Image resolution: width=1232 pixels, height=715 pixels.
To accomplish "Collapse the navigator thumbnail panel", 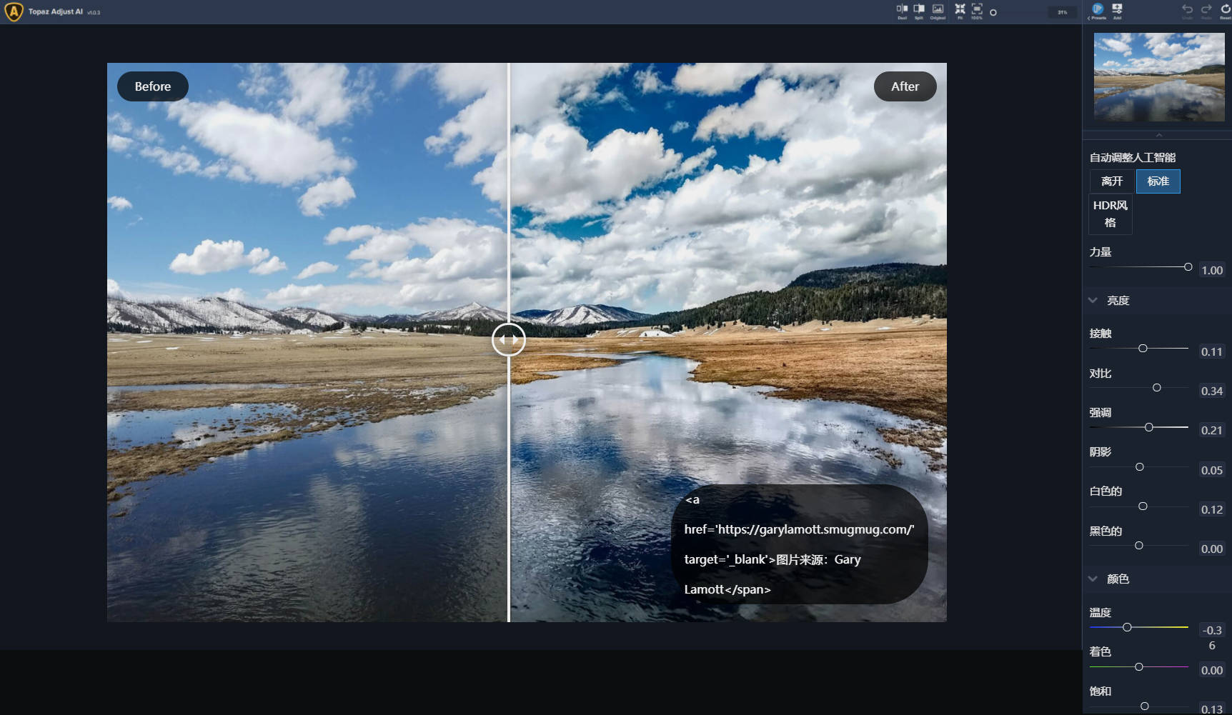I will click(1159, 135).
